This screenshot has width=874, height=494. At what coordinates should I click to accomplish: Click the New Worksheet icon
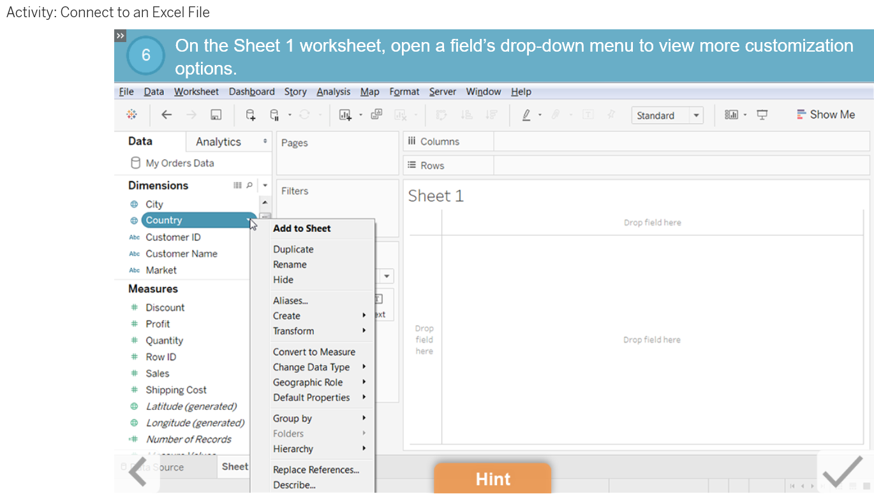pos(345,115)
